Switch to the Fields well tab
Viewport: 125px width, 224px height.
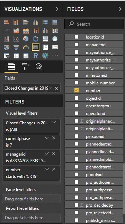(x=11, y=67)
